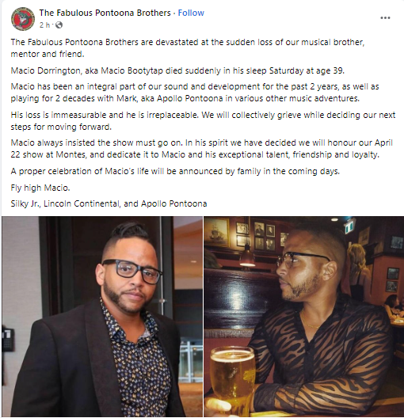This screenshot has height=418, width=404.
Task: View left photo of man in blazer
Action: (x=102, y=317)
